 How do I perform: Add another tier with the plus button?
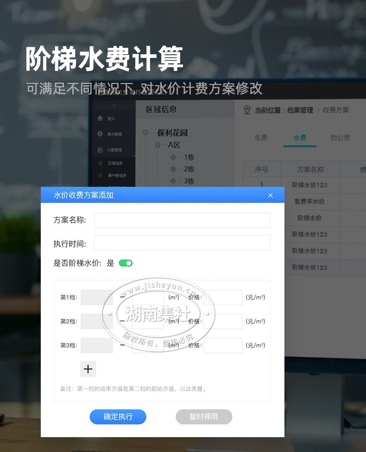click(x=88, y=369)
